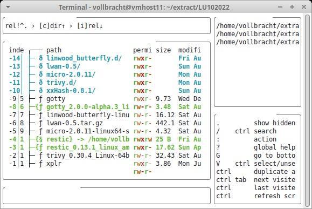Viewport: 312px width, 209px height.
Task: Click the file icon beside lwan-0.5.tar.gz
Action: (41, 124)
